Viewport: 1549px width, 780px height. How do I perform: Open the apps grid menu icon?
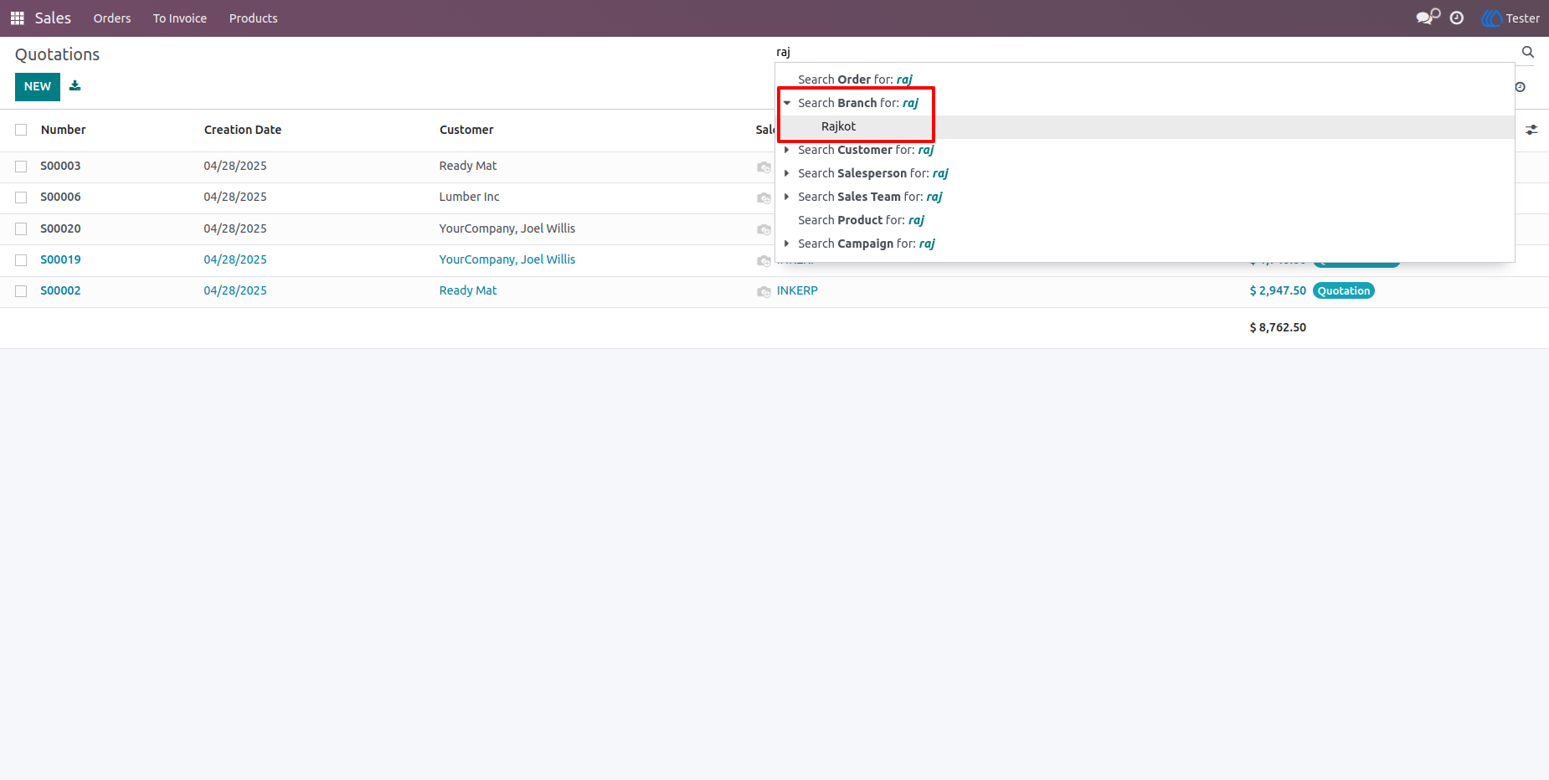click(x=17, y=18)
